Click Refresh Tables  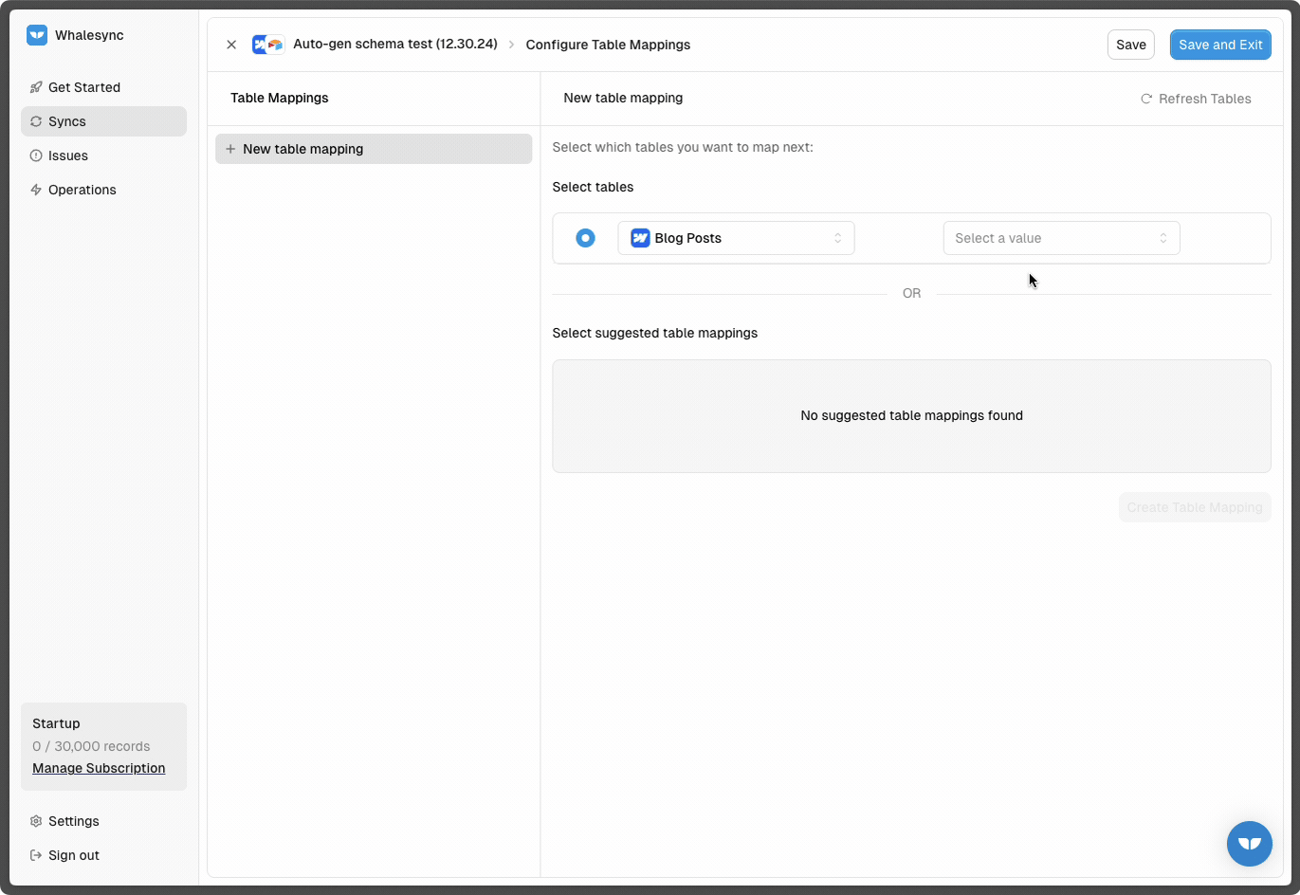1196,99
